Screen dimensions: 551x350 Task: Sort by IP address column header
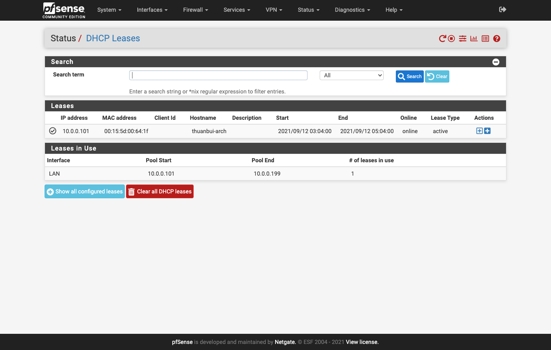(74, 118)
